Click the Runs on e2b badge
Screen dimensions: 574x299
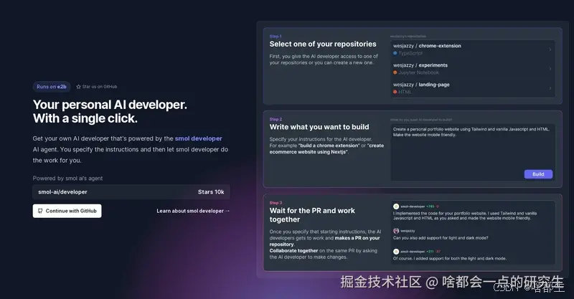52,87
